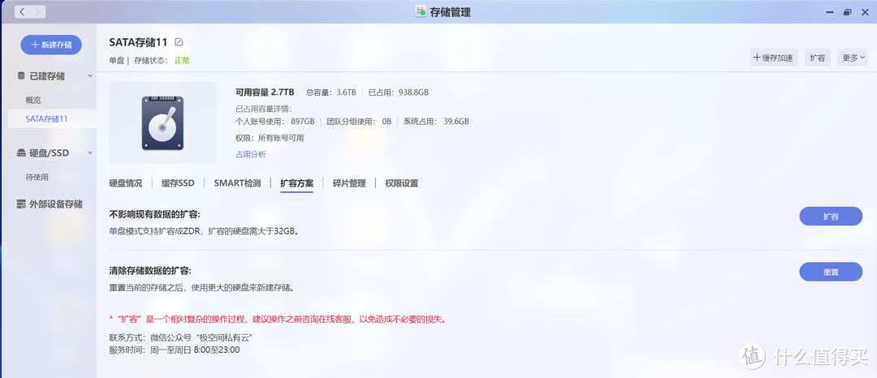Open 待使用 in the sidebar
This screenshot has width=877, height=378.
pyautogui.click(x=37, y=177)
